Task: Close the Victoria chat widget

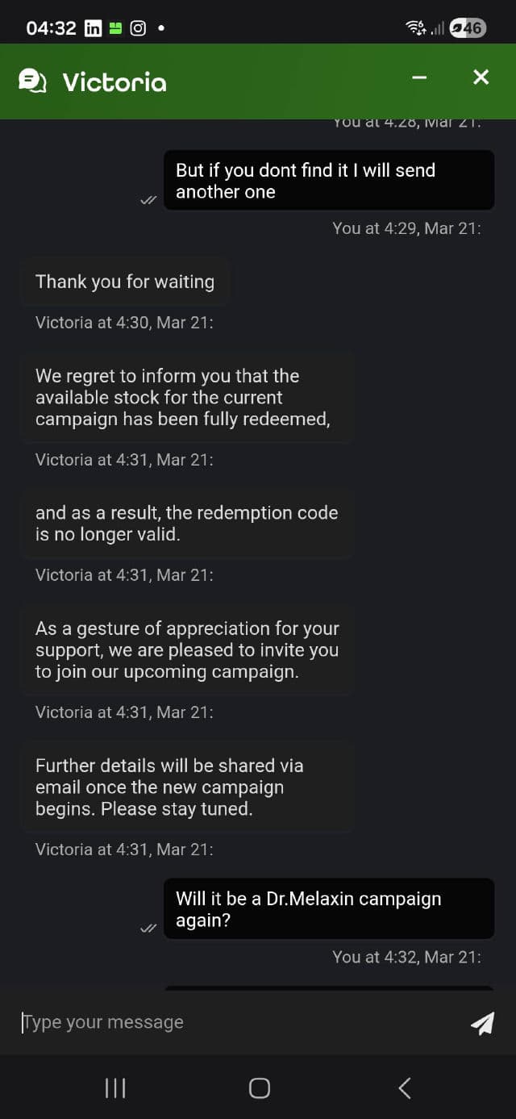Action: [x=481, y=77]
